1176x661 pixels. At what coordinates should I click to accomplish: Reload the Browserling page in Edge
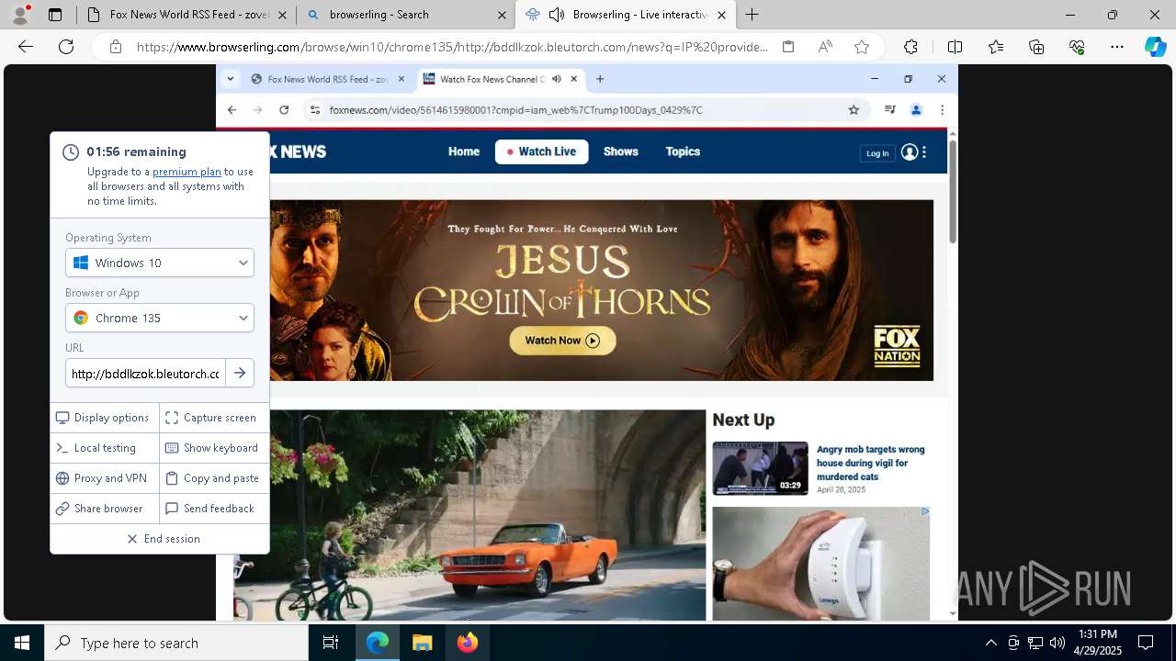pyautogui.click(x=66, y=47)
